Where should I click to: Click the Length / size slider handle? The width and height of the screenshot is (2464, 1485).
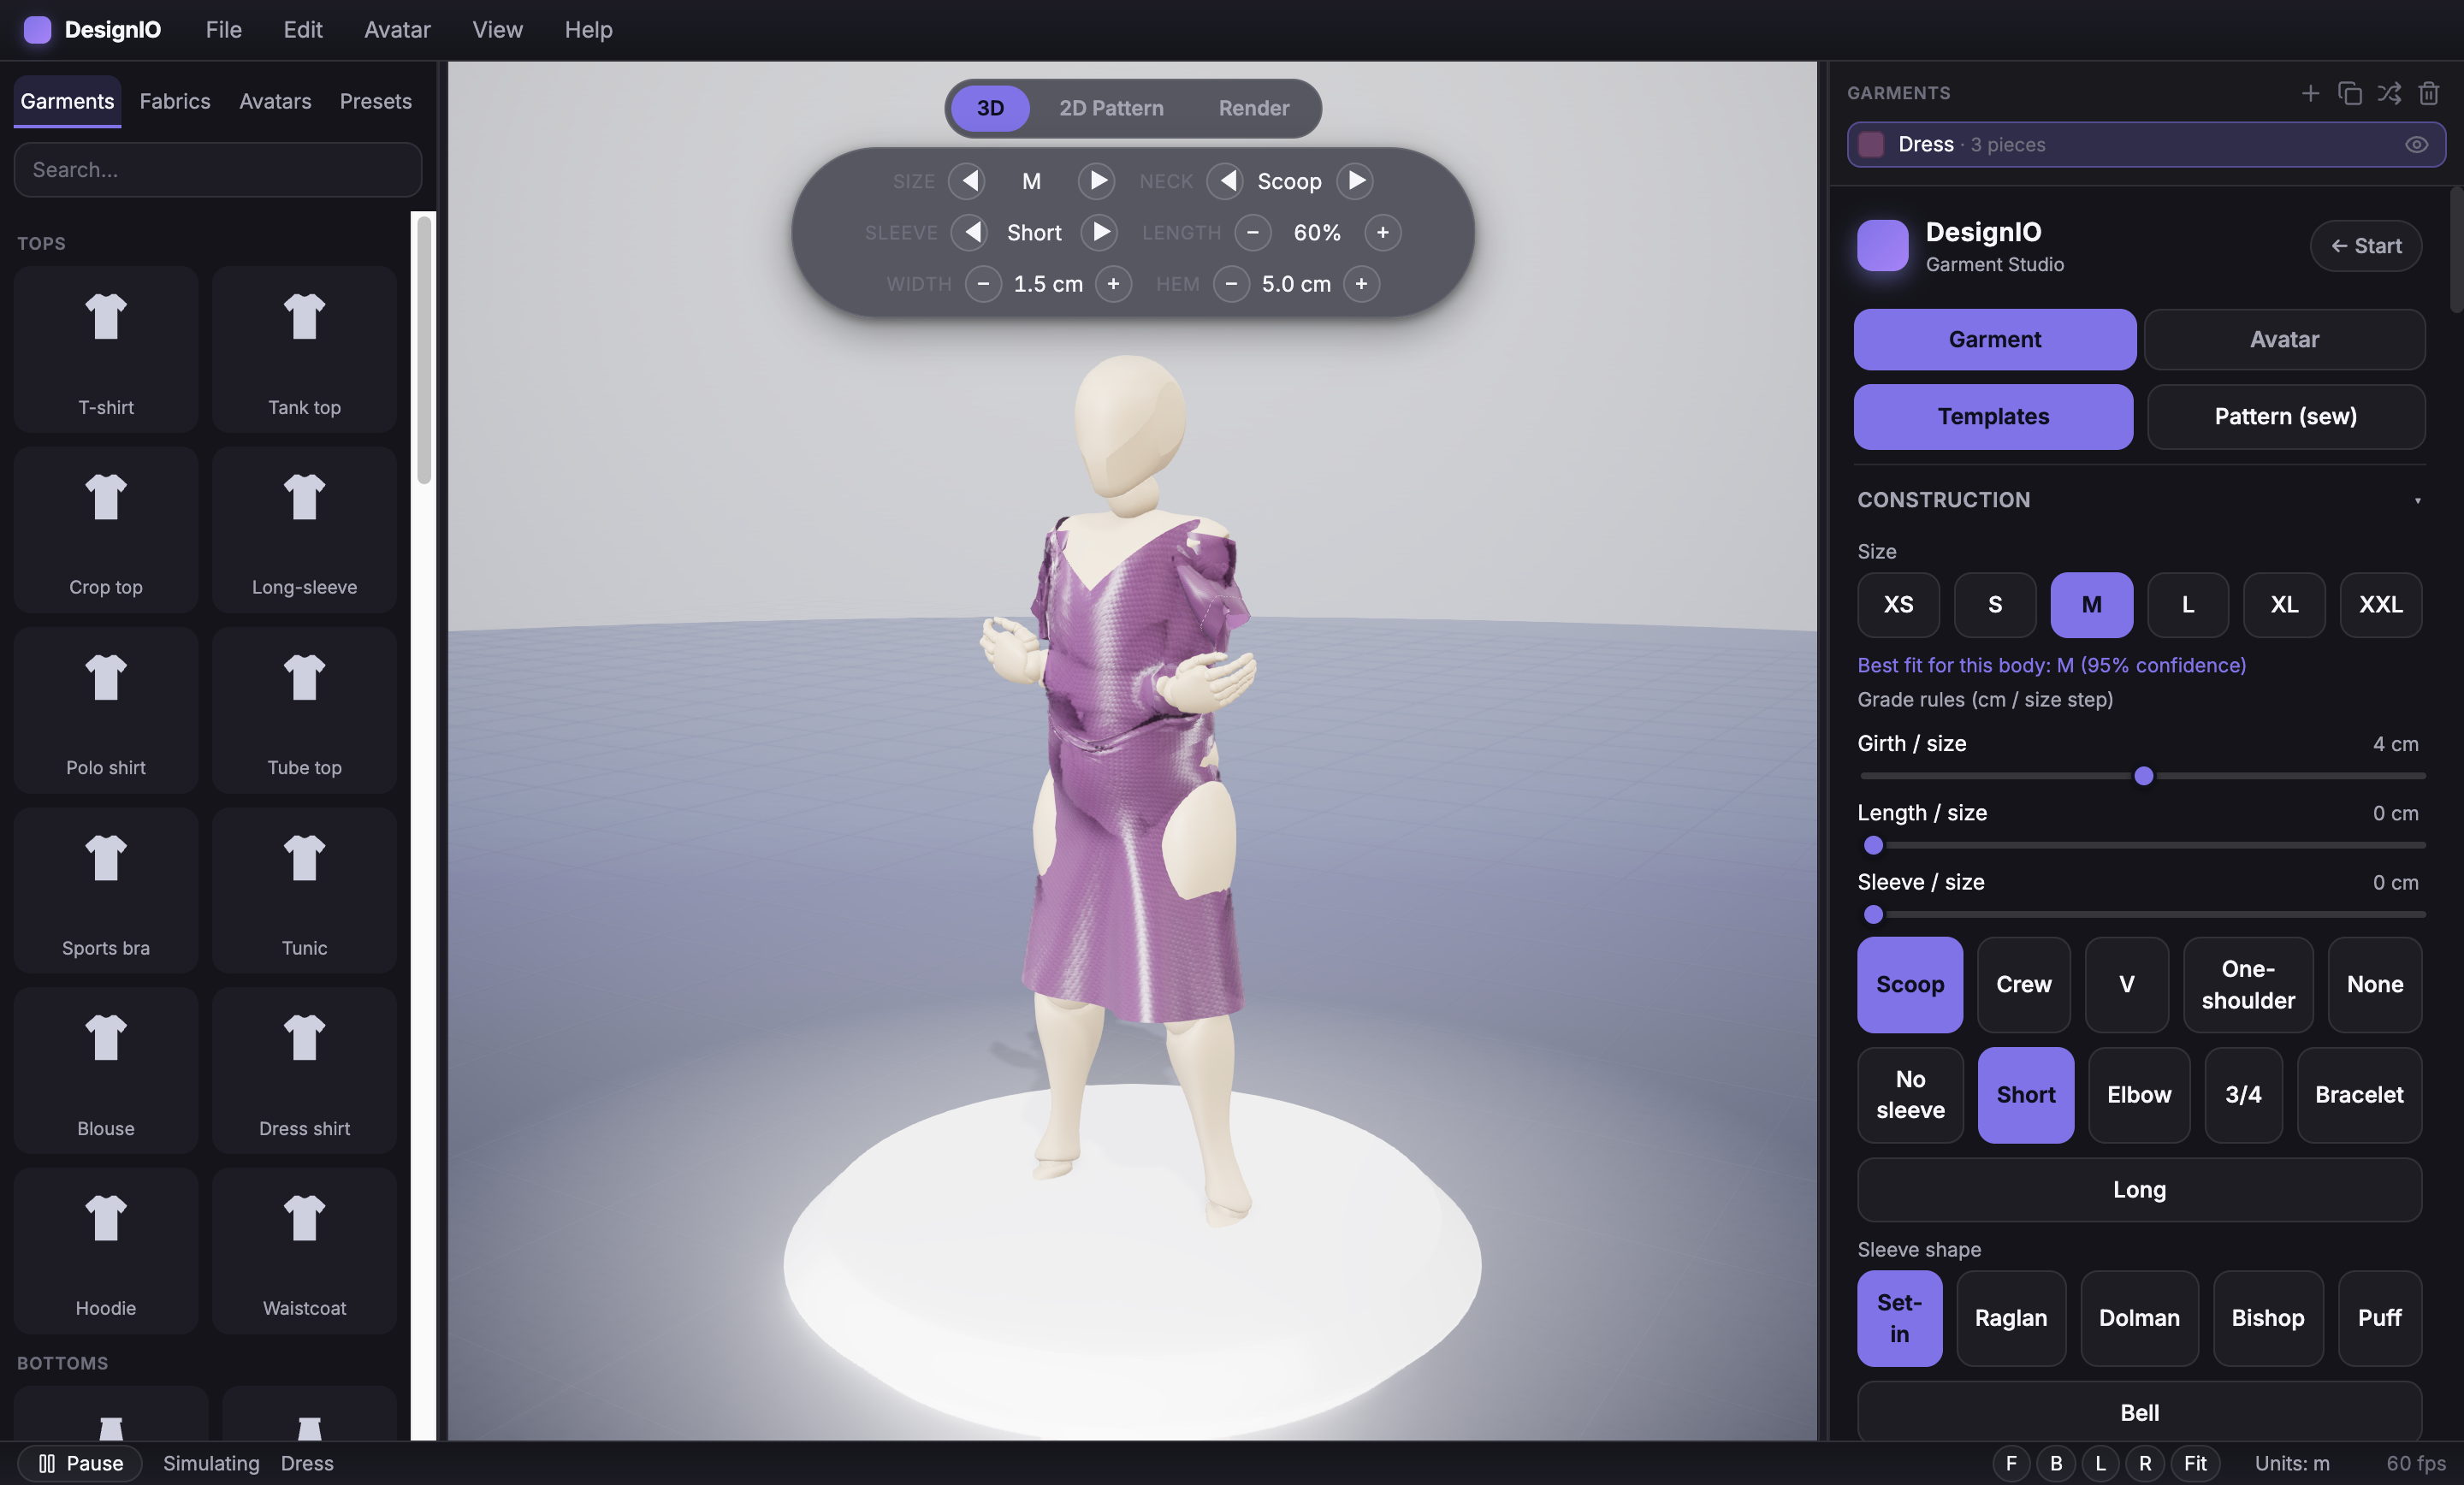point(1873,845)
